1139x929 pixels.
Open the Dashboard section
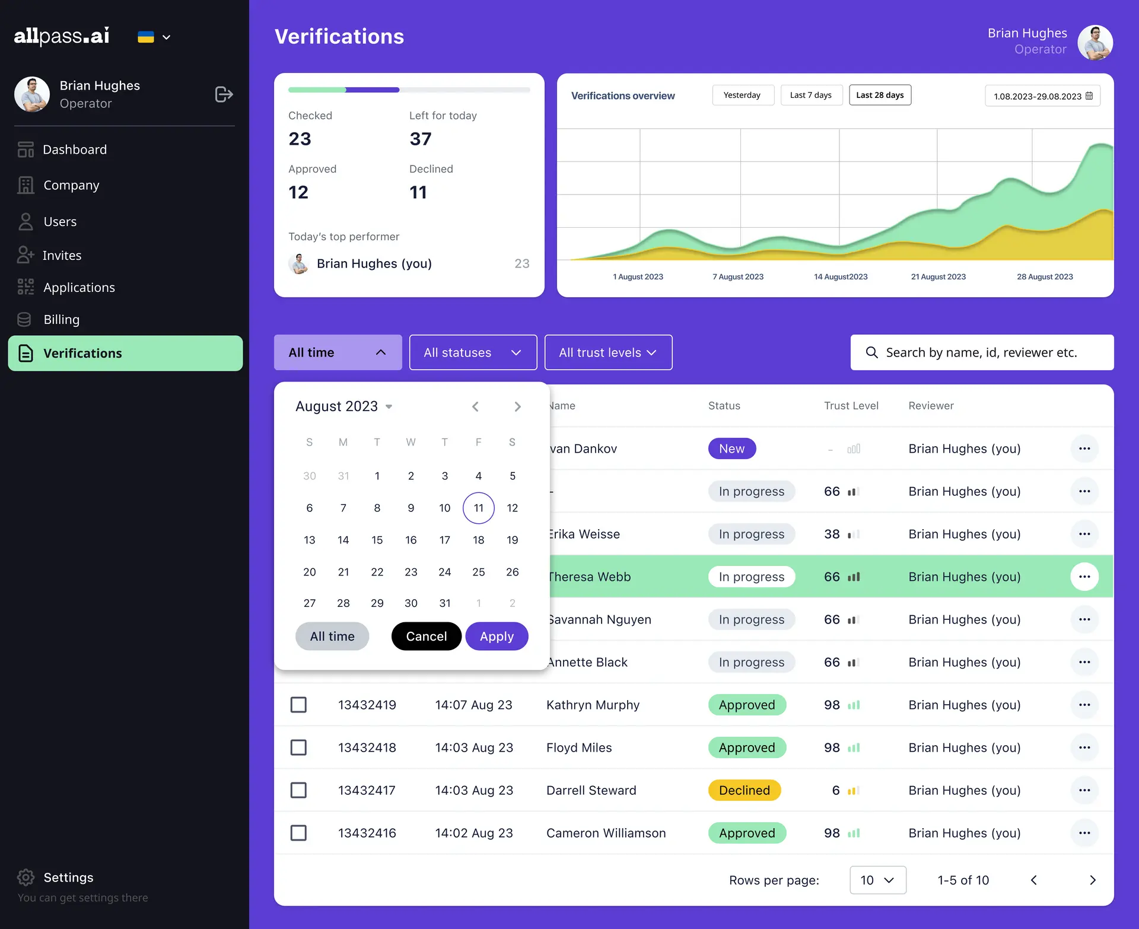[74, 149]
